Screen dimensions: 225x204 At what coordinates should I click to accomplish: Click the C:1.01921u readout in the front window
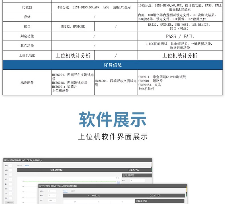94,195
